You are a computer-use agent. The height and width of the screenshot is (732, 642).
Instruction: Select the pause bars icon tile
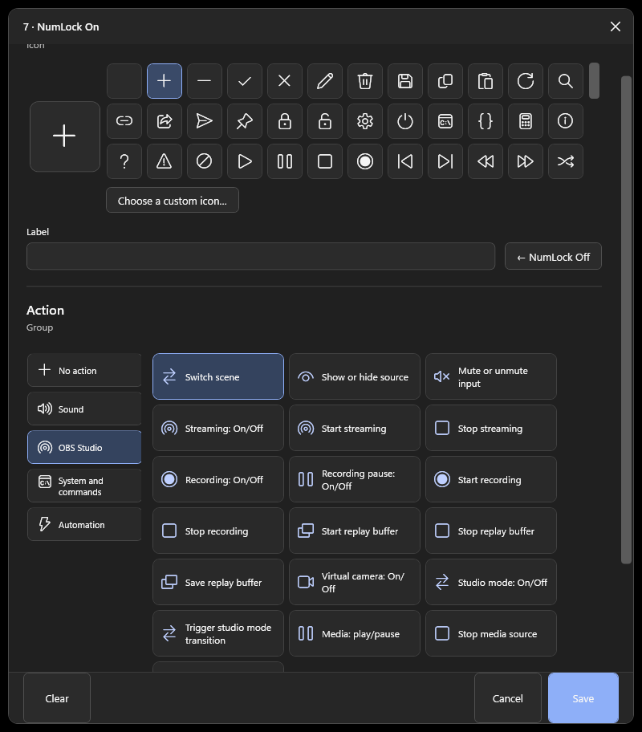[x=285, y=161]
